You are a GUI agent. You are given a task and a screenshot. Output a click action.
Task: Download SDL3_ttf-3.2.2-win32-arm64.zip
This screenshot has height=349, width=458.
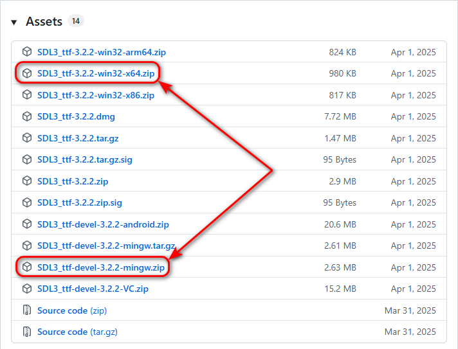pos(102,52)
